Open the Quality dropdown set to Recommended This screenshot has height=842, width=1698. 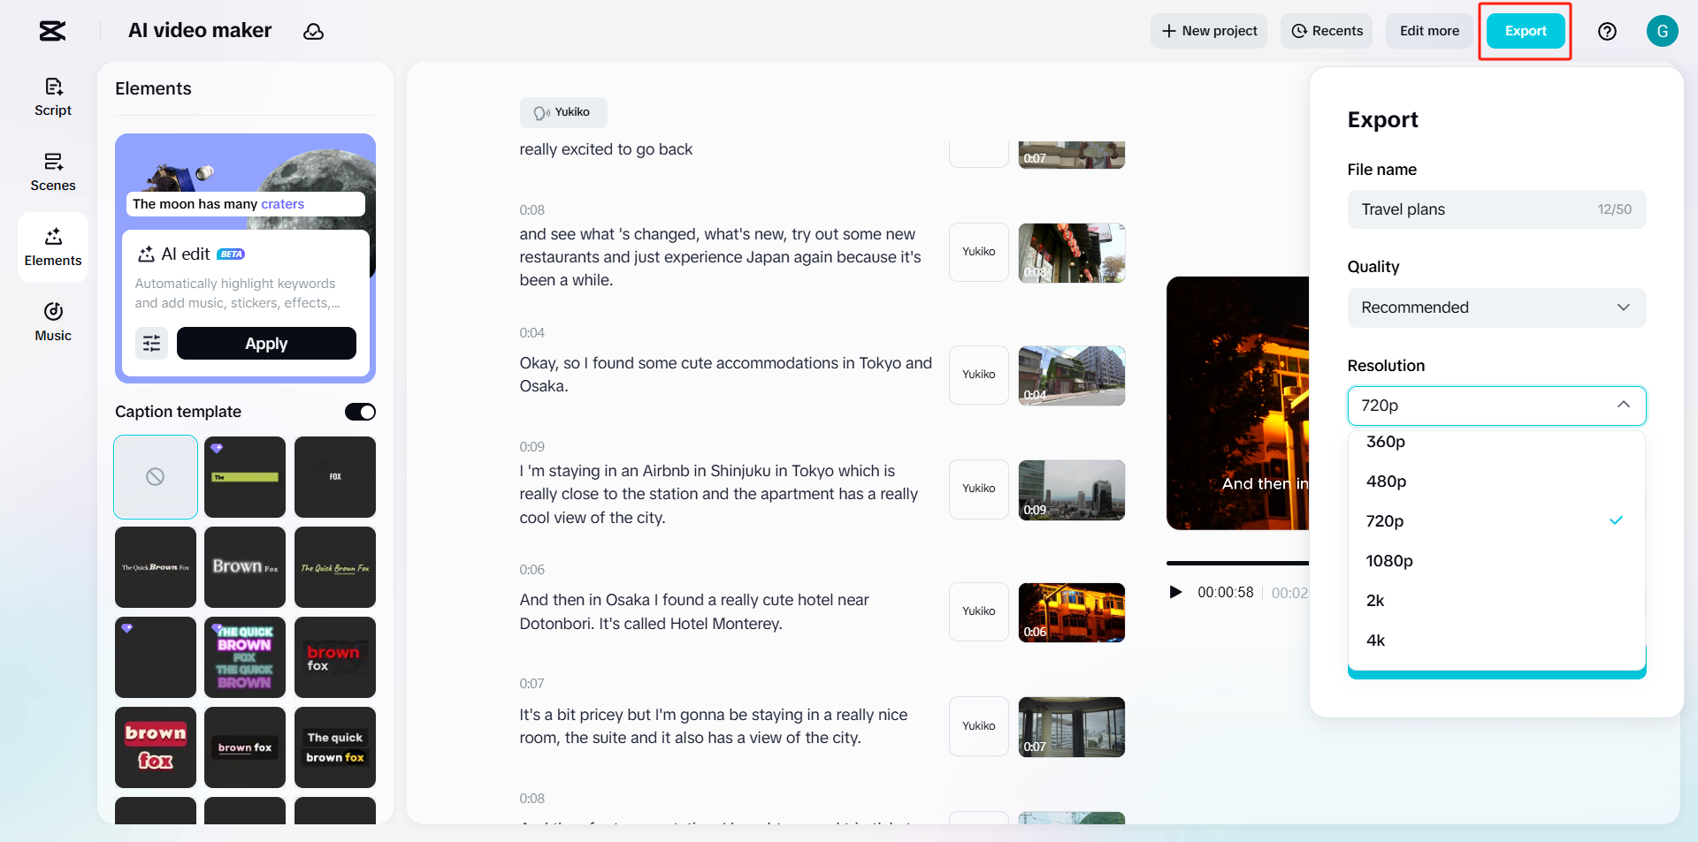point(1496,307)
